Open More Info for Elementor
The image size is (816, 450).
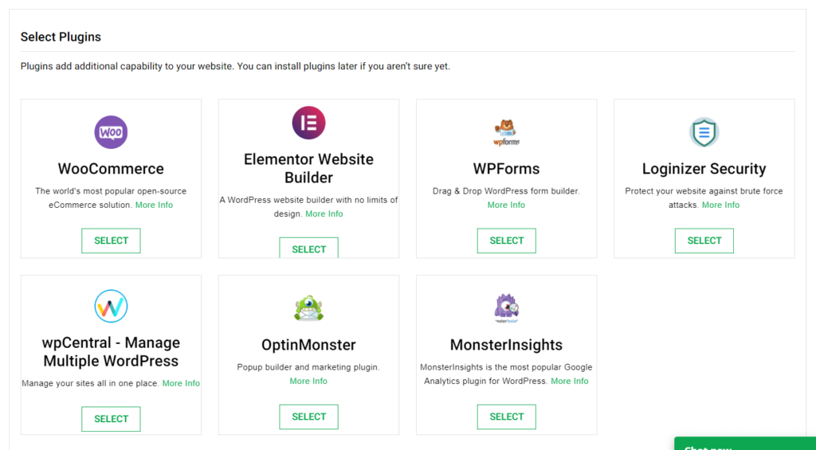324,213
